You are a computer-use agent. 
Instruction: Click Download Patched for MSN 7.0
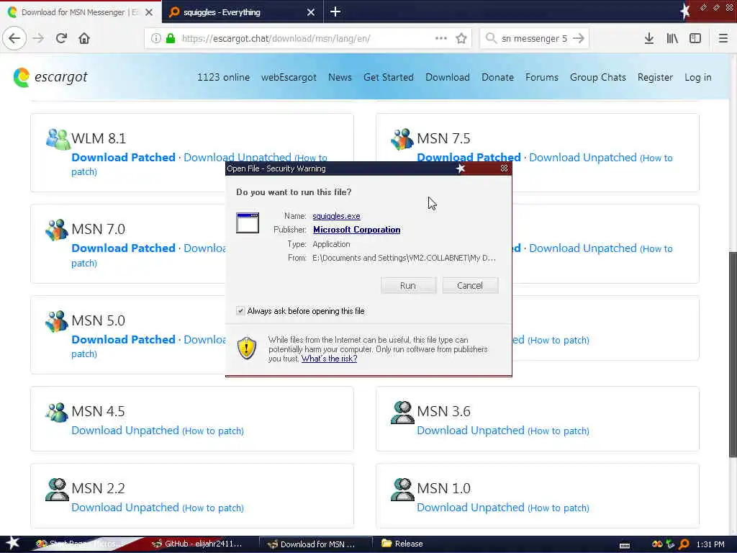123,248
